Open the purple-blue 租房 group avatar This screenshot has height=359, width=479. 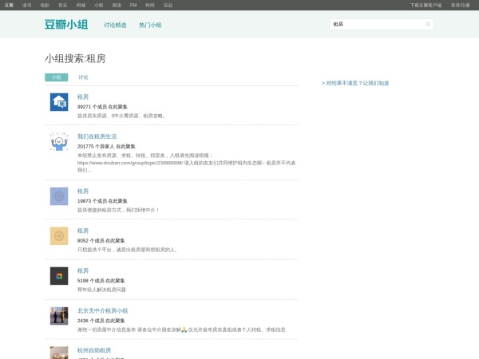(x=59, y=196)
